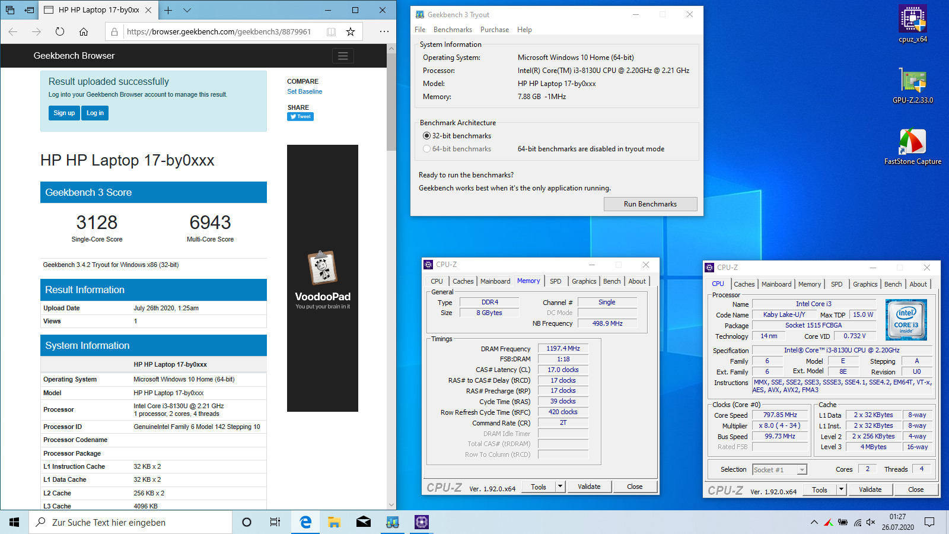Set these tabs aside
The height and width of the screenshot is (534, 949).
pos(29,10)
